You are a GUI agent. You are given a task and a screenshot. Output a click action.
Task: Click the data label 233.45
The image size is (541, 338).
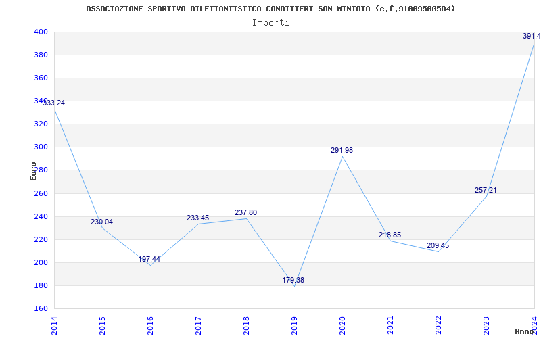197,218
